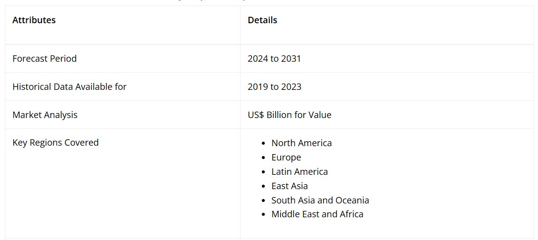Screen dimensions: 538x240
Task: Click the Details column header
Action: (262, 20)
